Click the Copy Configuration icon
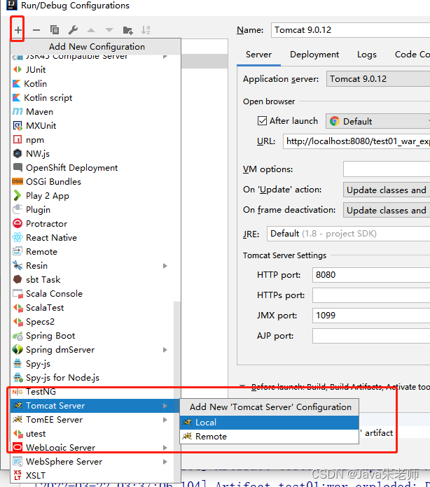 click(x=55, y=30)
